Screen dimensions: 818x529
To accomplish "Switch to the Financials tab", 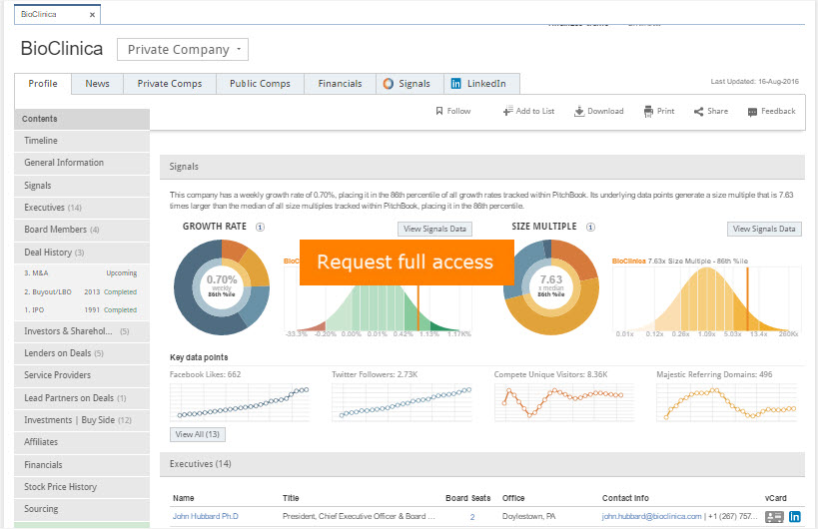I will pos(341,84).
